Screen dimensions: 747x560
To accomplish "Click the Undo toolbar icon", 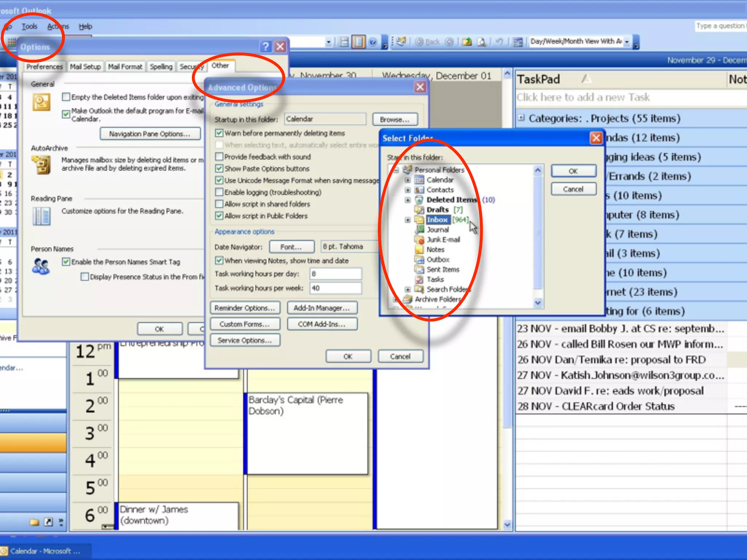I will tap(499, 42).
